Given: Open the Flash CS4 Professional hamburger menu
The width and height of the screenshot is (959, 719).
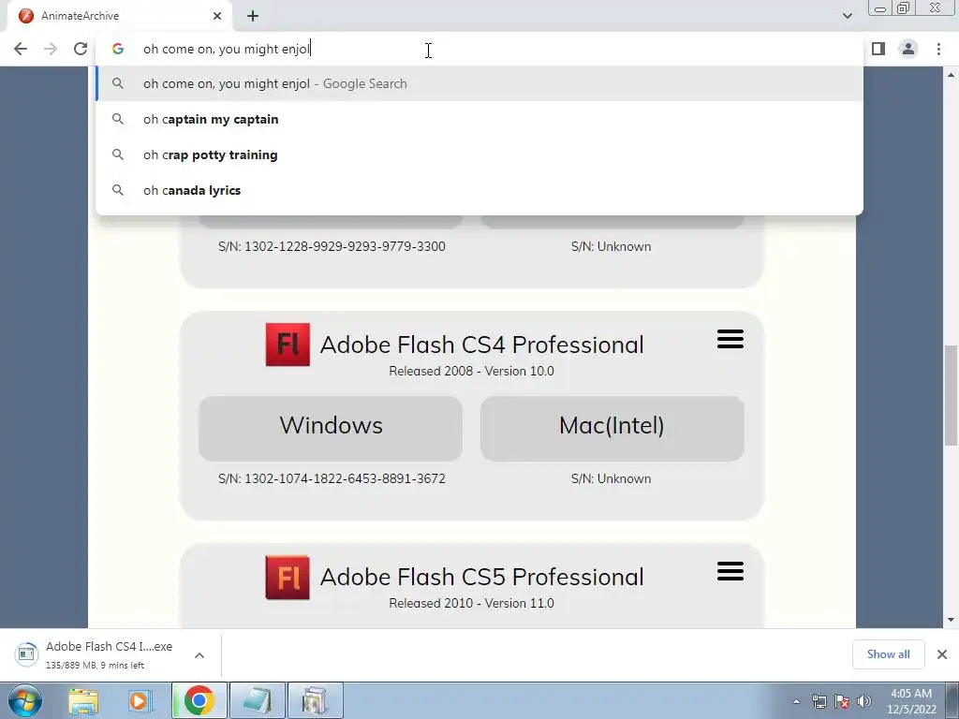Looking at the screenshot, I should click(730, 339).
